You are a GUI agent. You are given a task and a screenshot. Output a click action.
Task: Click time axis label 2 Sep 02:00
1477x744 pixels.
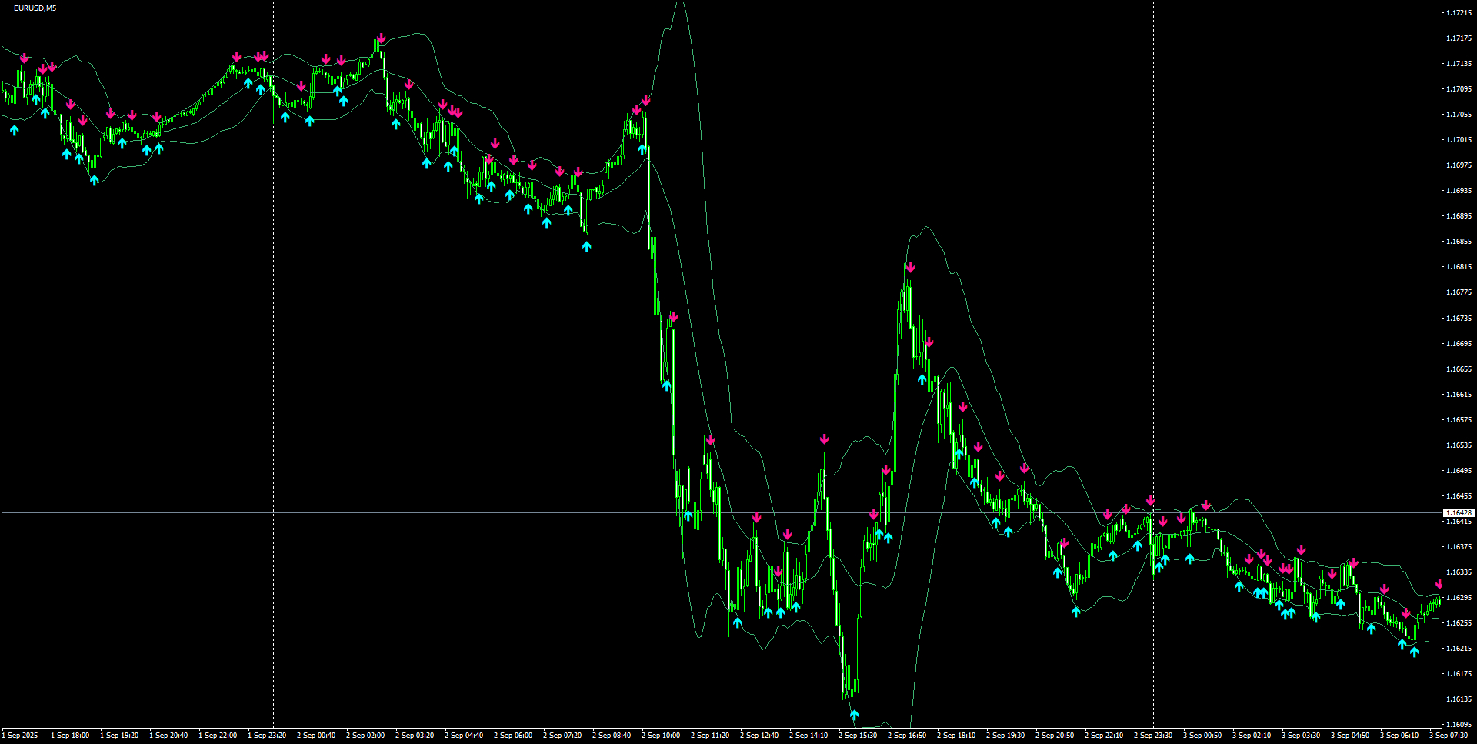[365, 736]
